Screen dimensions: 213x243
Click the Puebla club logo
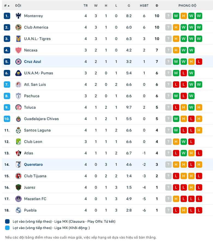pos(18,210)
